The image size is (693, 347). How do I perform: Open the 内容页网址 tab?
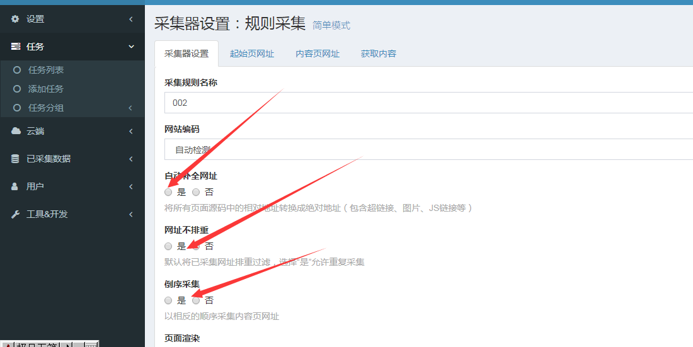[318, 54]
